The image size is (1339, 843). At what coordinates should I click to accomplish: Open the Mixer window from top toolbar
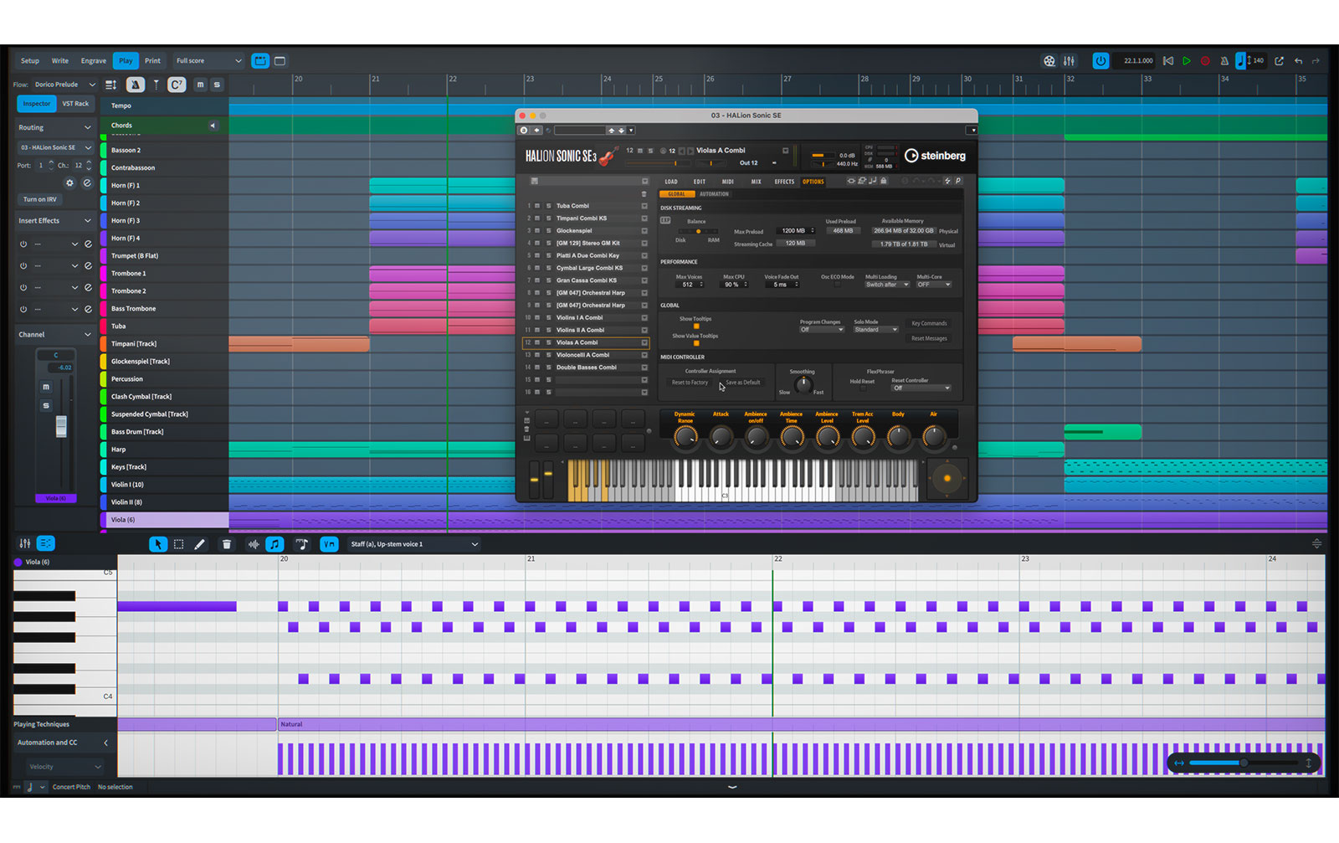(x=1069, y=61)
